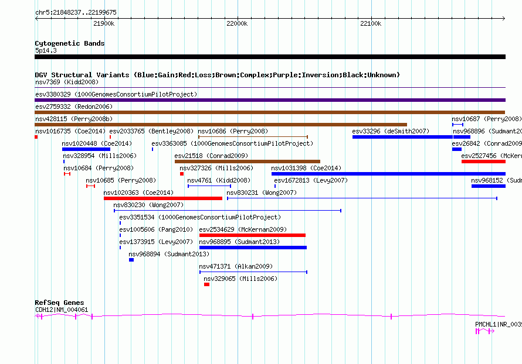Click the Cytogenetic Bands track heading

(70, 43)
